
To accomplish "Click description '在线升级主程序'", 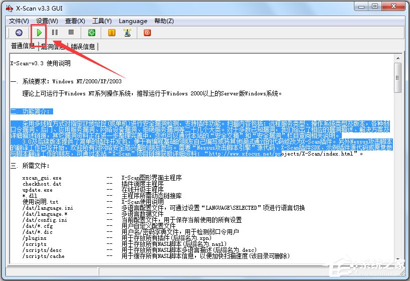I will tap(142, 190).
